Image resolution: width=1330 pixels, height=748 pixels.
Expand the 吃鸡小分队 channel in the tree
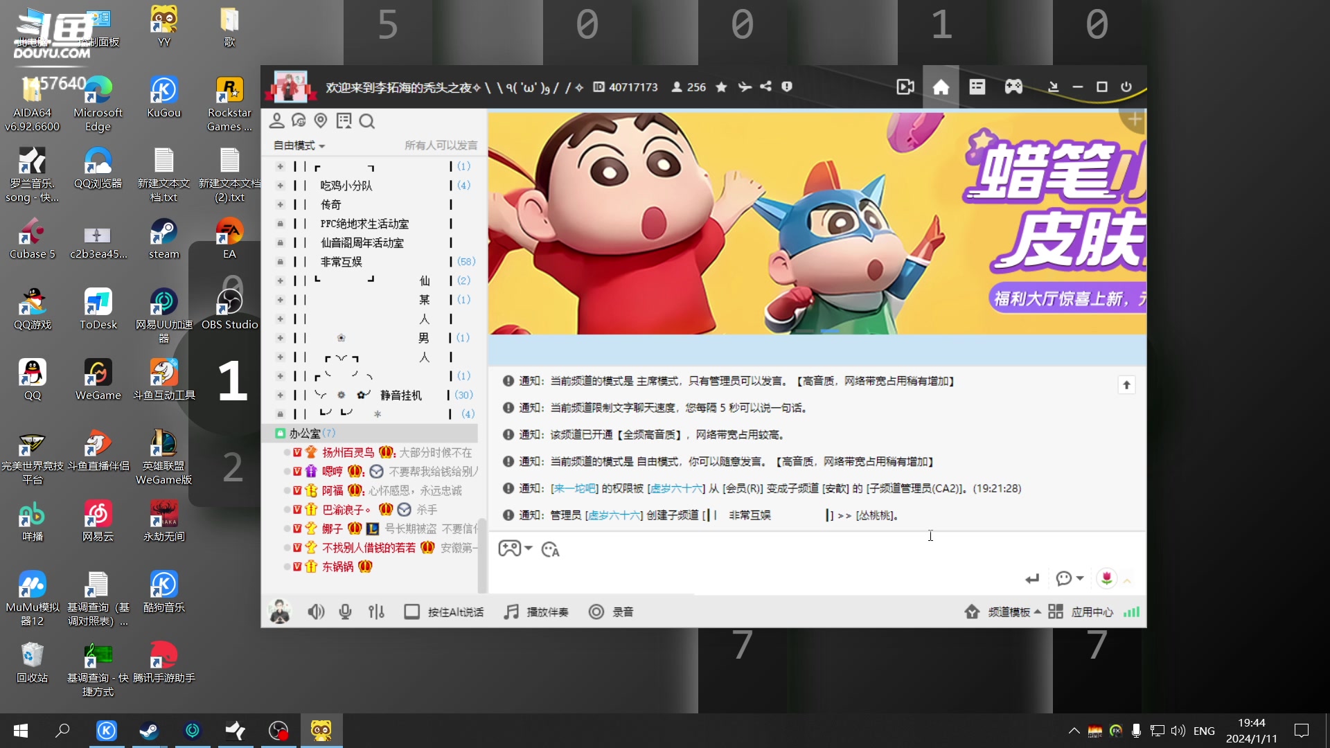click(x=280, y=185)
